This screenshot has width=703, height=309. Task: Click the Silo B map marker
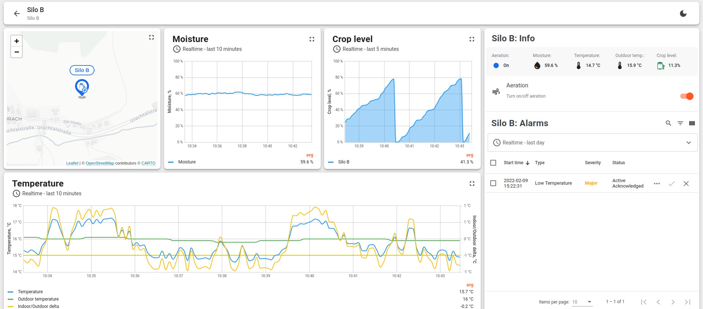click(x=82, y=88)
